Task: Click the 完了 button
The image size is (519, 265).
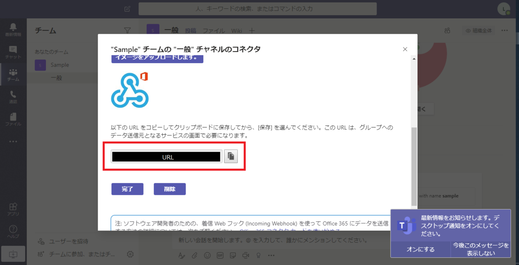Action: (x=127, y=189)
